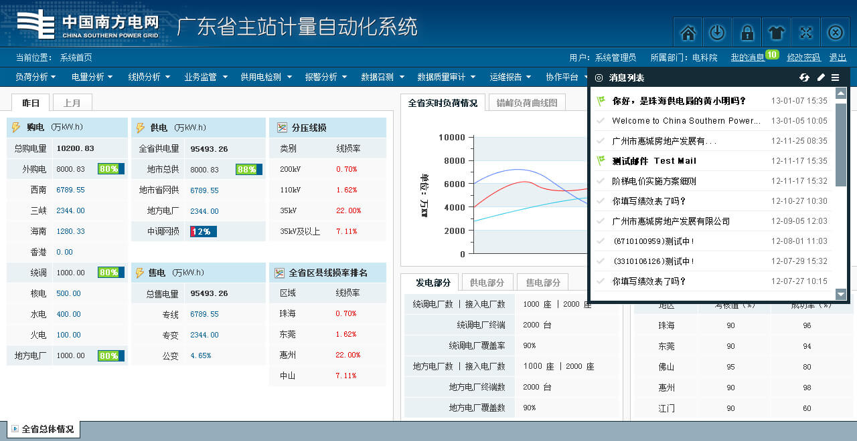
Task: Click the lock screen padlock icon
Action: coord(747,32)
